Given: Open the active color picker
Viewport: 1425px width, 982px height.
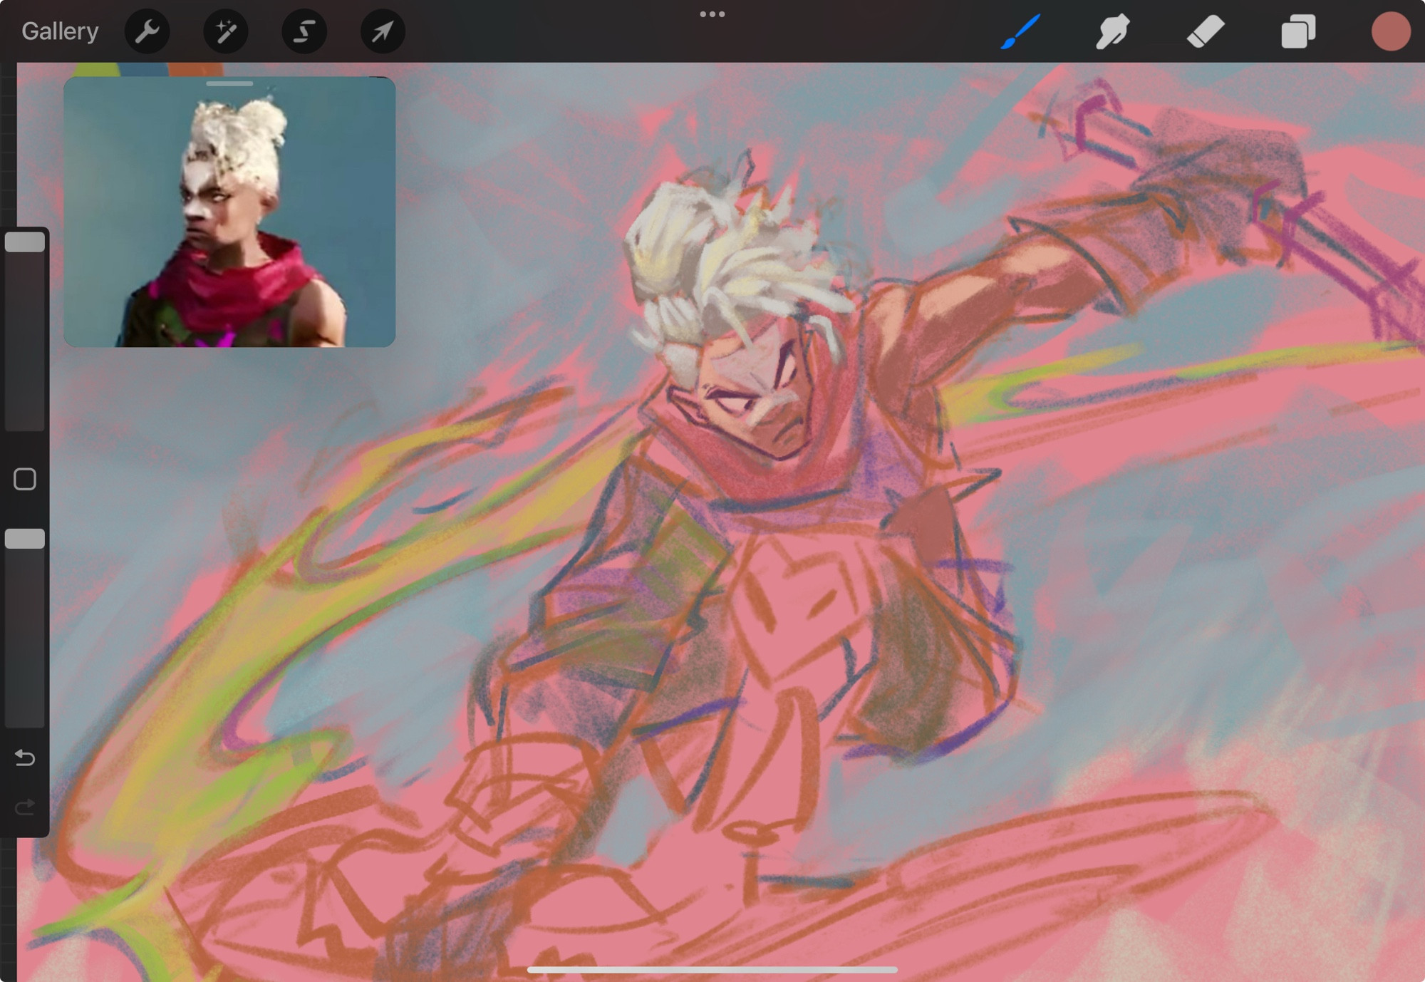Looking at the screenshot, I should coord(1391,32).
